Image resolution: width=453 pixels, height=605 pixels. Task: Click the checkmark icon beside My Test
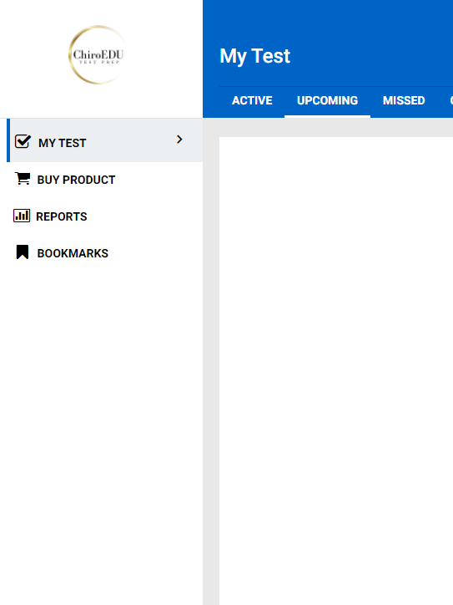click(x=23, y=141)
